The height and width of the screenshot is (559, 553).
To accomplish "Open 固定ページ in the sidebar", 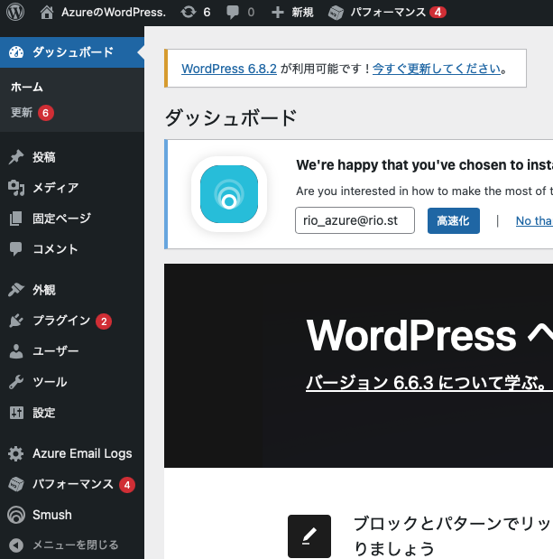I will pyautogui.click(x=62, y=219).
